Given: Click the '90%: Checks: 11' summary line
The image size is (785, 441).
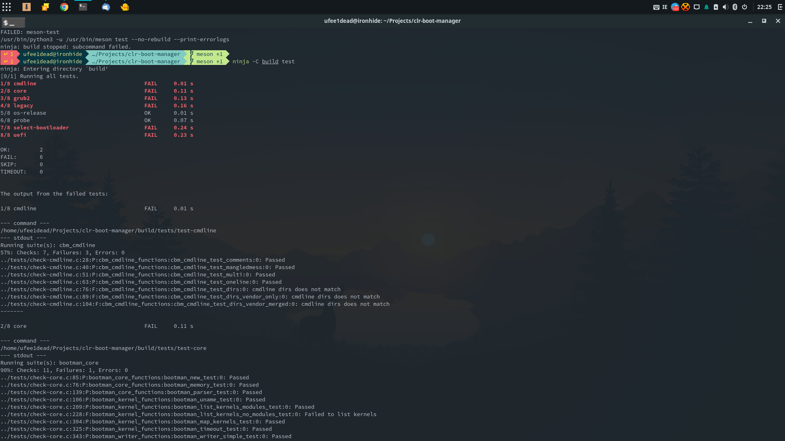Looking at the screenshot, I should (64, 370).
